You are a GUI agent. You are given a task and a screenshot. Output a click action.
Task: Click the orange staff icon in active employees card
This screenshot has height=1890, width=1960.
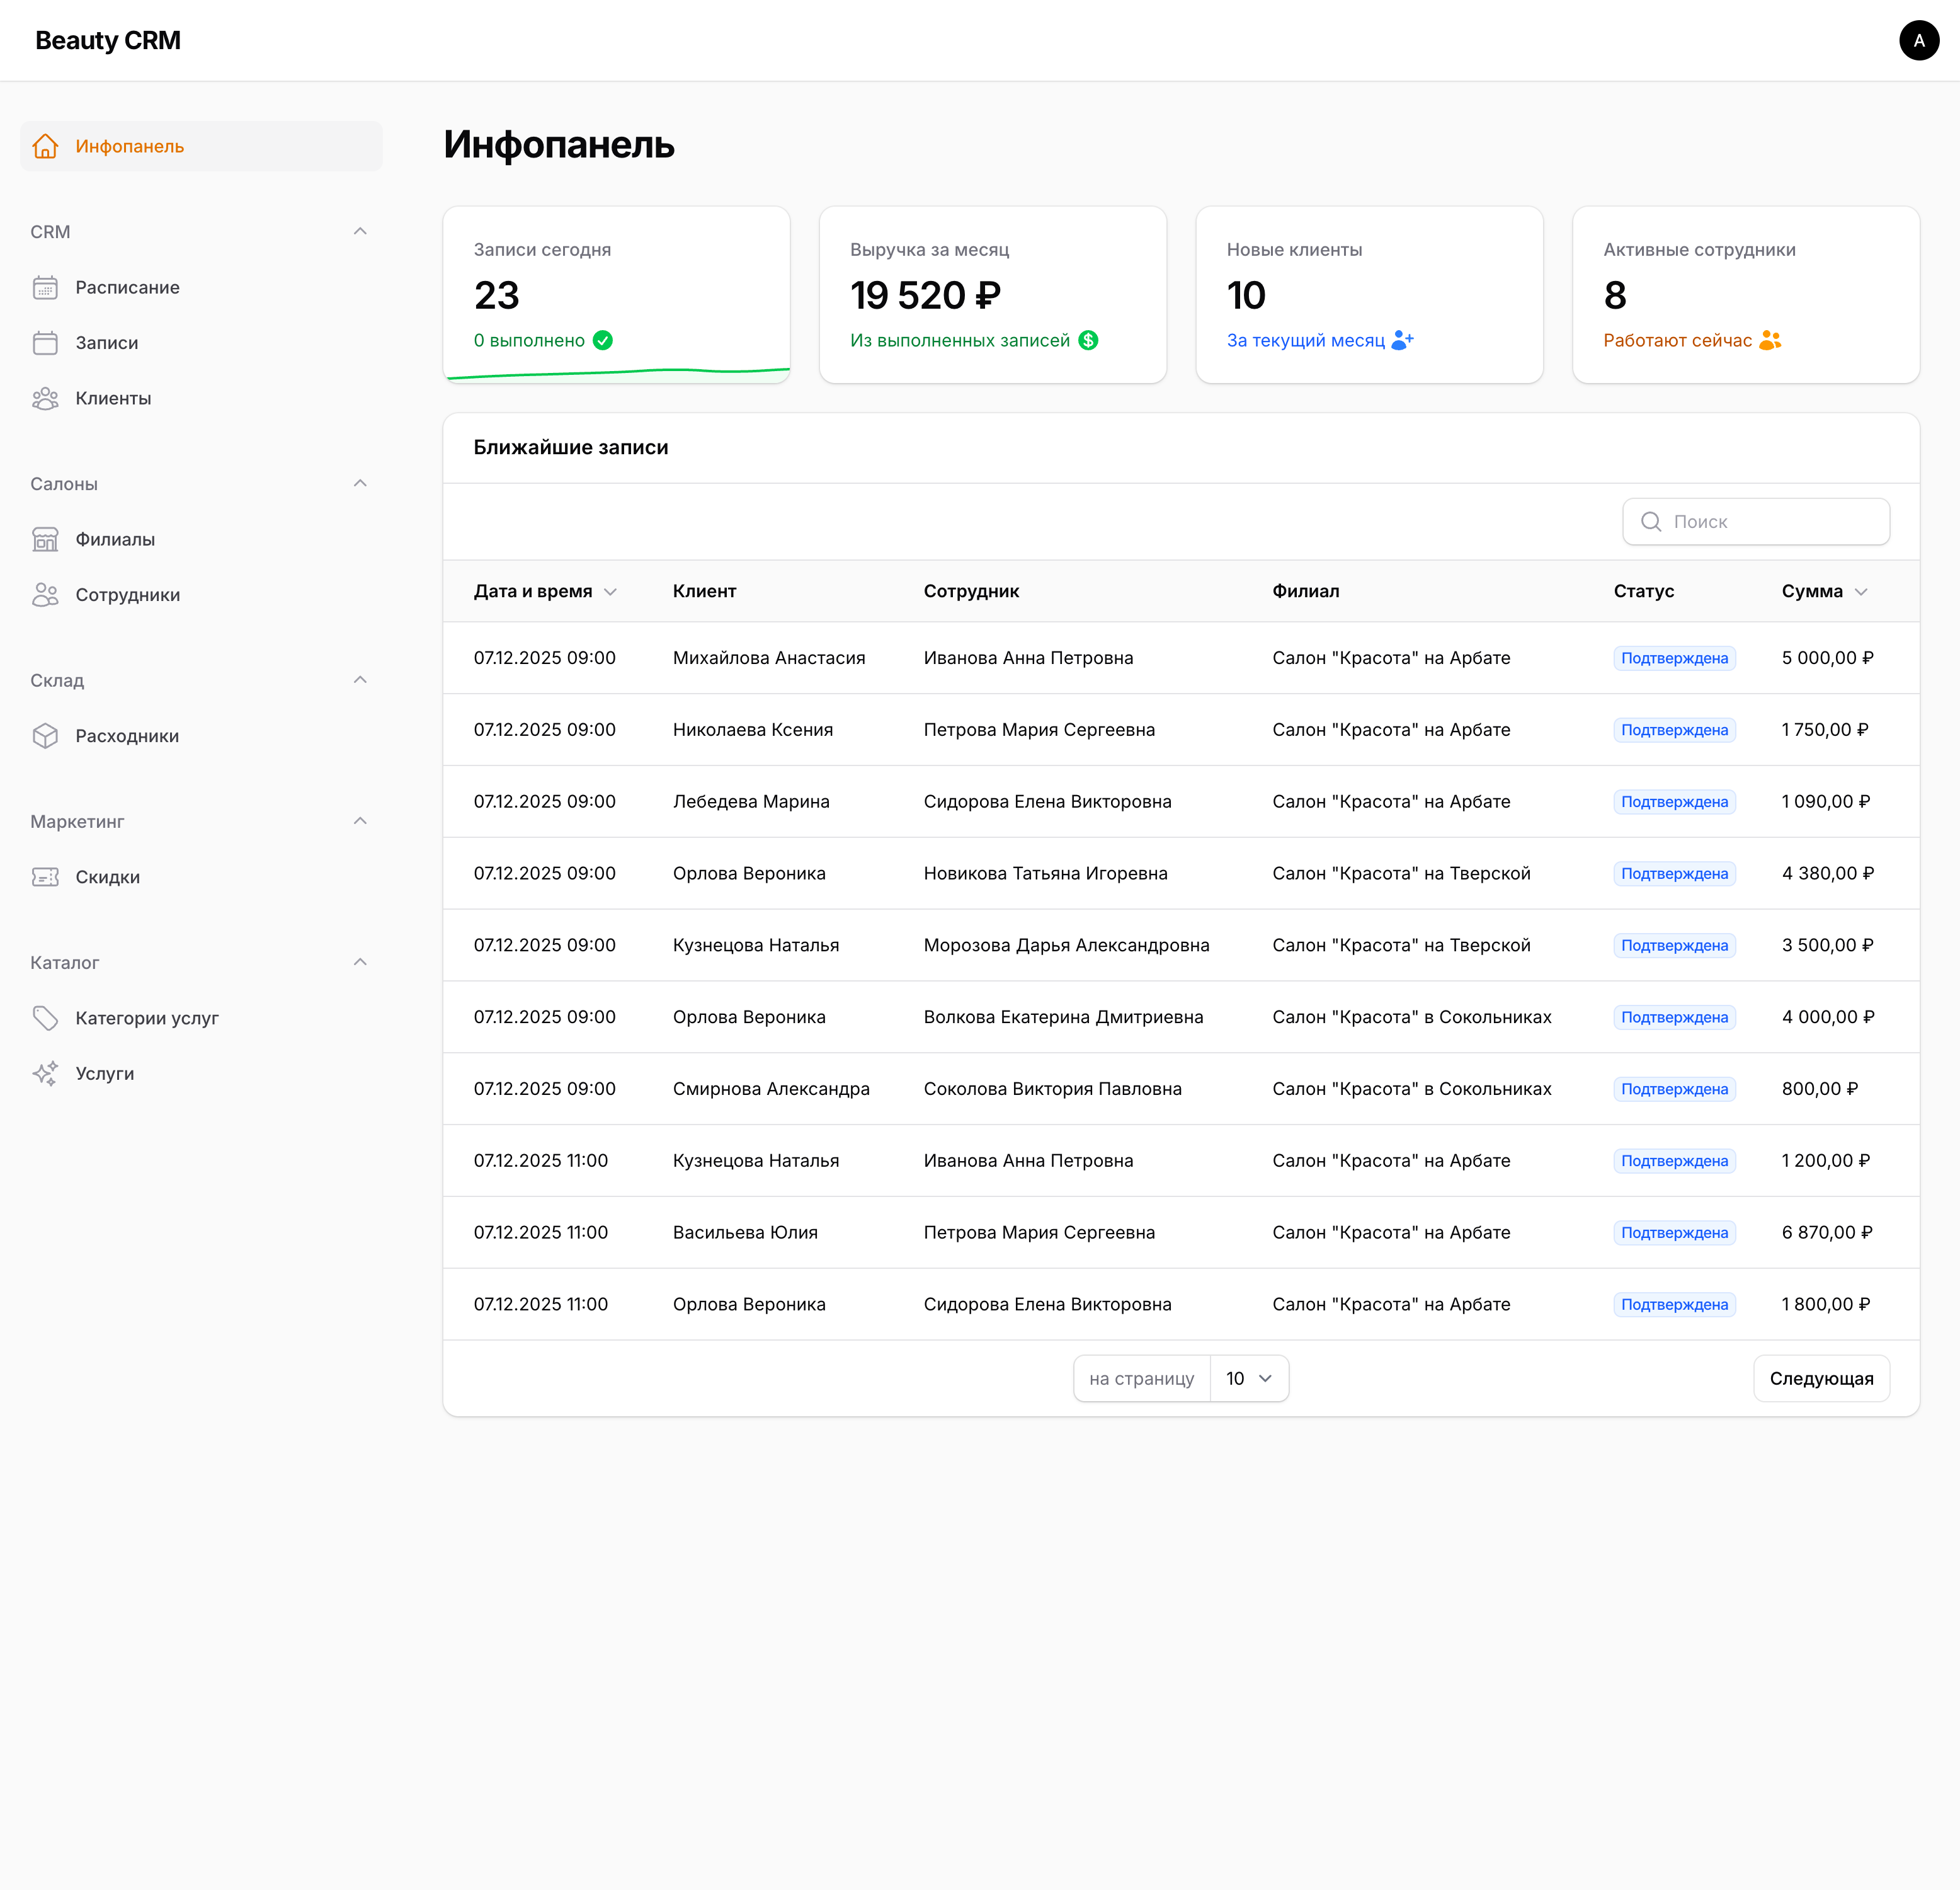pos(1770,340)
